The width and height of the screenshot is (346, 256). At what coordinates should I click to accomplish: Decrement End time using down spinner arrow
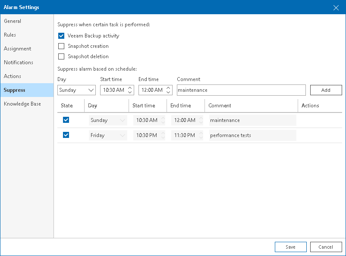click(168, 92)
